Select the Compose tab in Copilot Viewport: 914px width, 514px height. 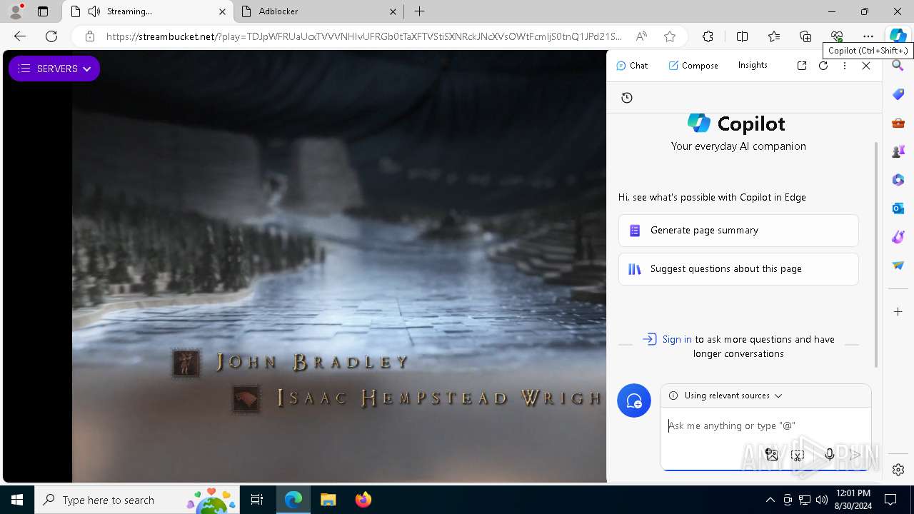pyautogui.click(x=693, y=66)
